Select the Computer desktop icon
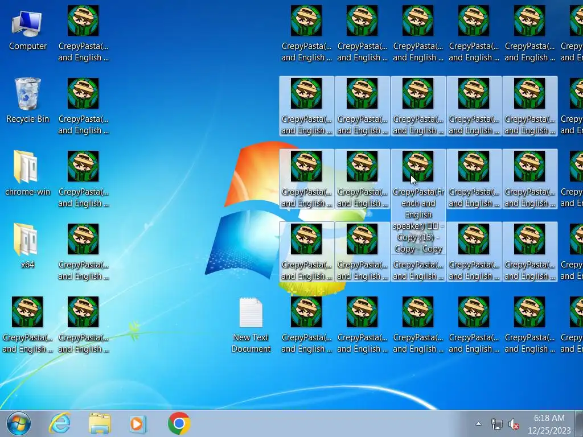The height and width of the screenshot is (437, 583). [x=27, y=31]
